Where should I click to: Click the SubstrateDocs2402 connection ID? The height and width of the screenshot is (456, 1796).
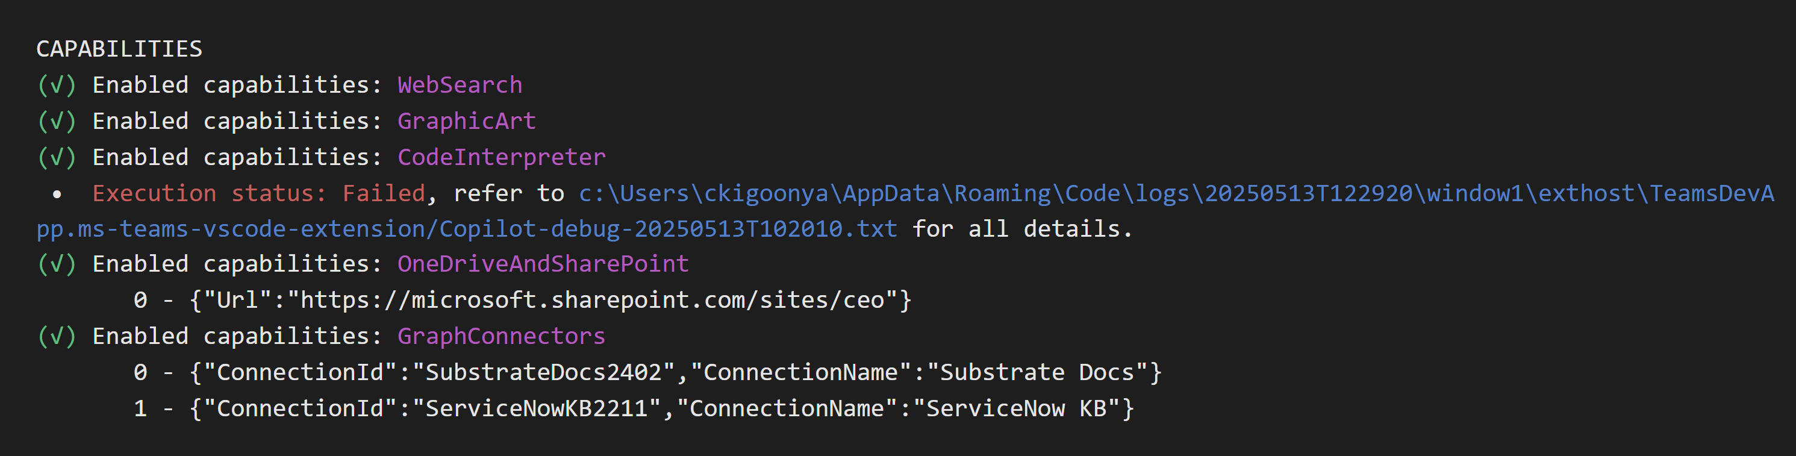coord(543,373)
